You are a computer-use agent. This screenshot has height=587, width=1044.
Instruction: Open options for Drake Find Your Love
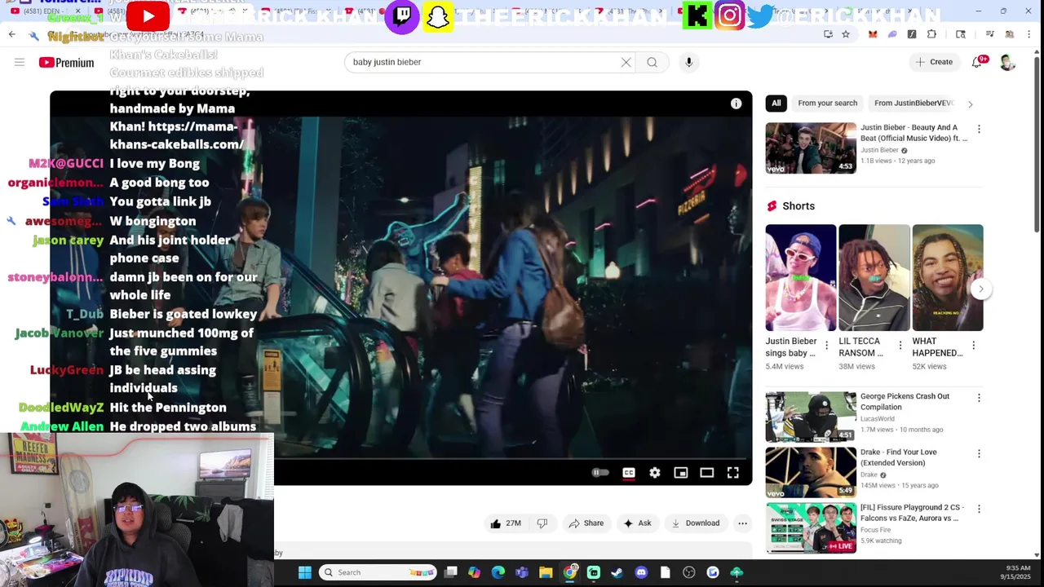[979, 453]
